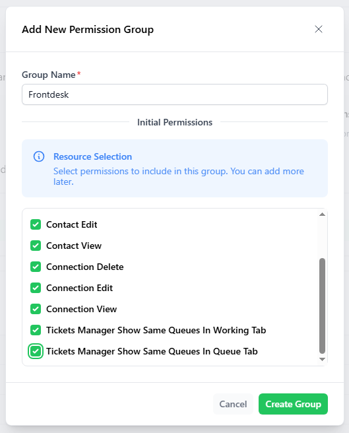Click the Create Group button
This screenshot has height=433, width=349.
293,404
